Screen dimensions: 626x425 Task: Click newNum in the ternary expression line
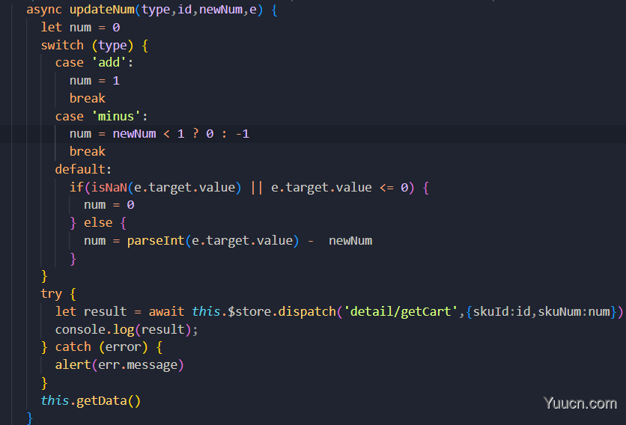click(134, 134)
